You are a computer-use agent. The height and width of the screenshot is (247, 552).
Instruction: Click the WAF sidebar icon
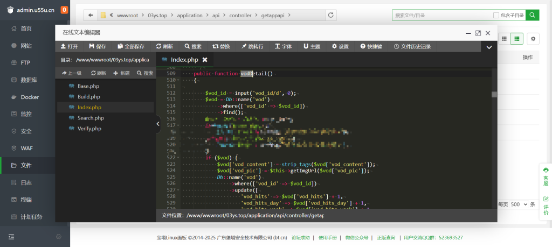click(x=14, y=149)
